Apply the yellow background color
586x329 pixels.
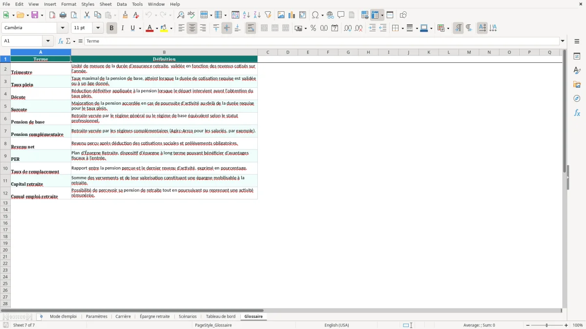(165, 28)
